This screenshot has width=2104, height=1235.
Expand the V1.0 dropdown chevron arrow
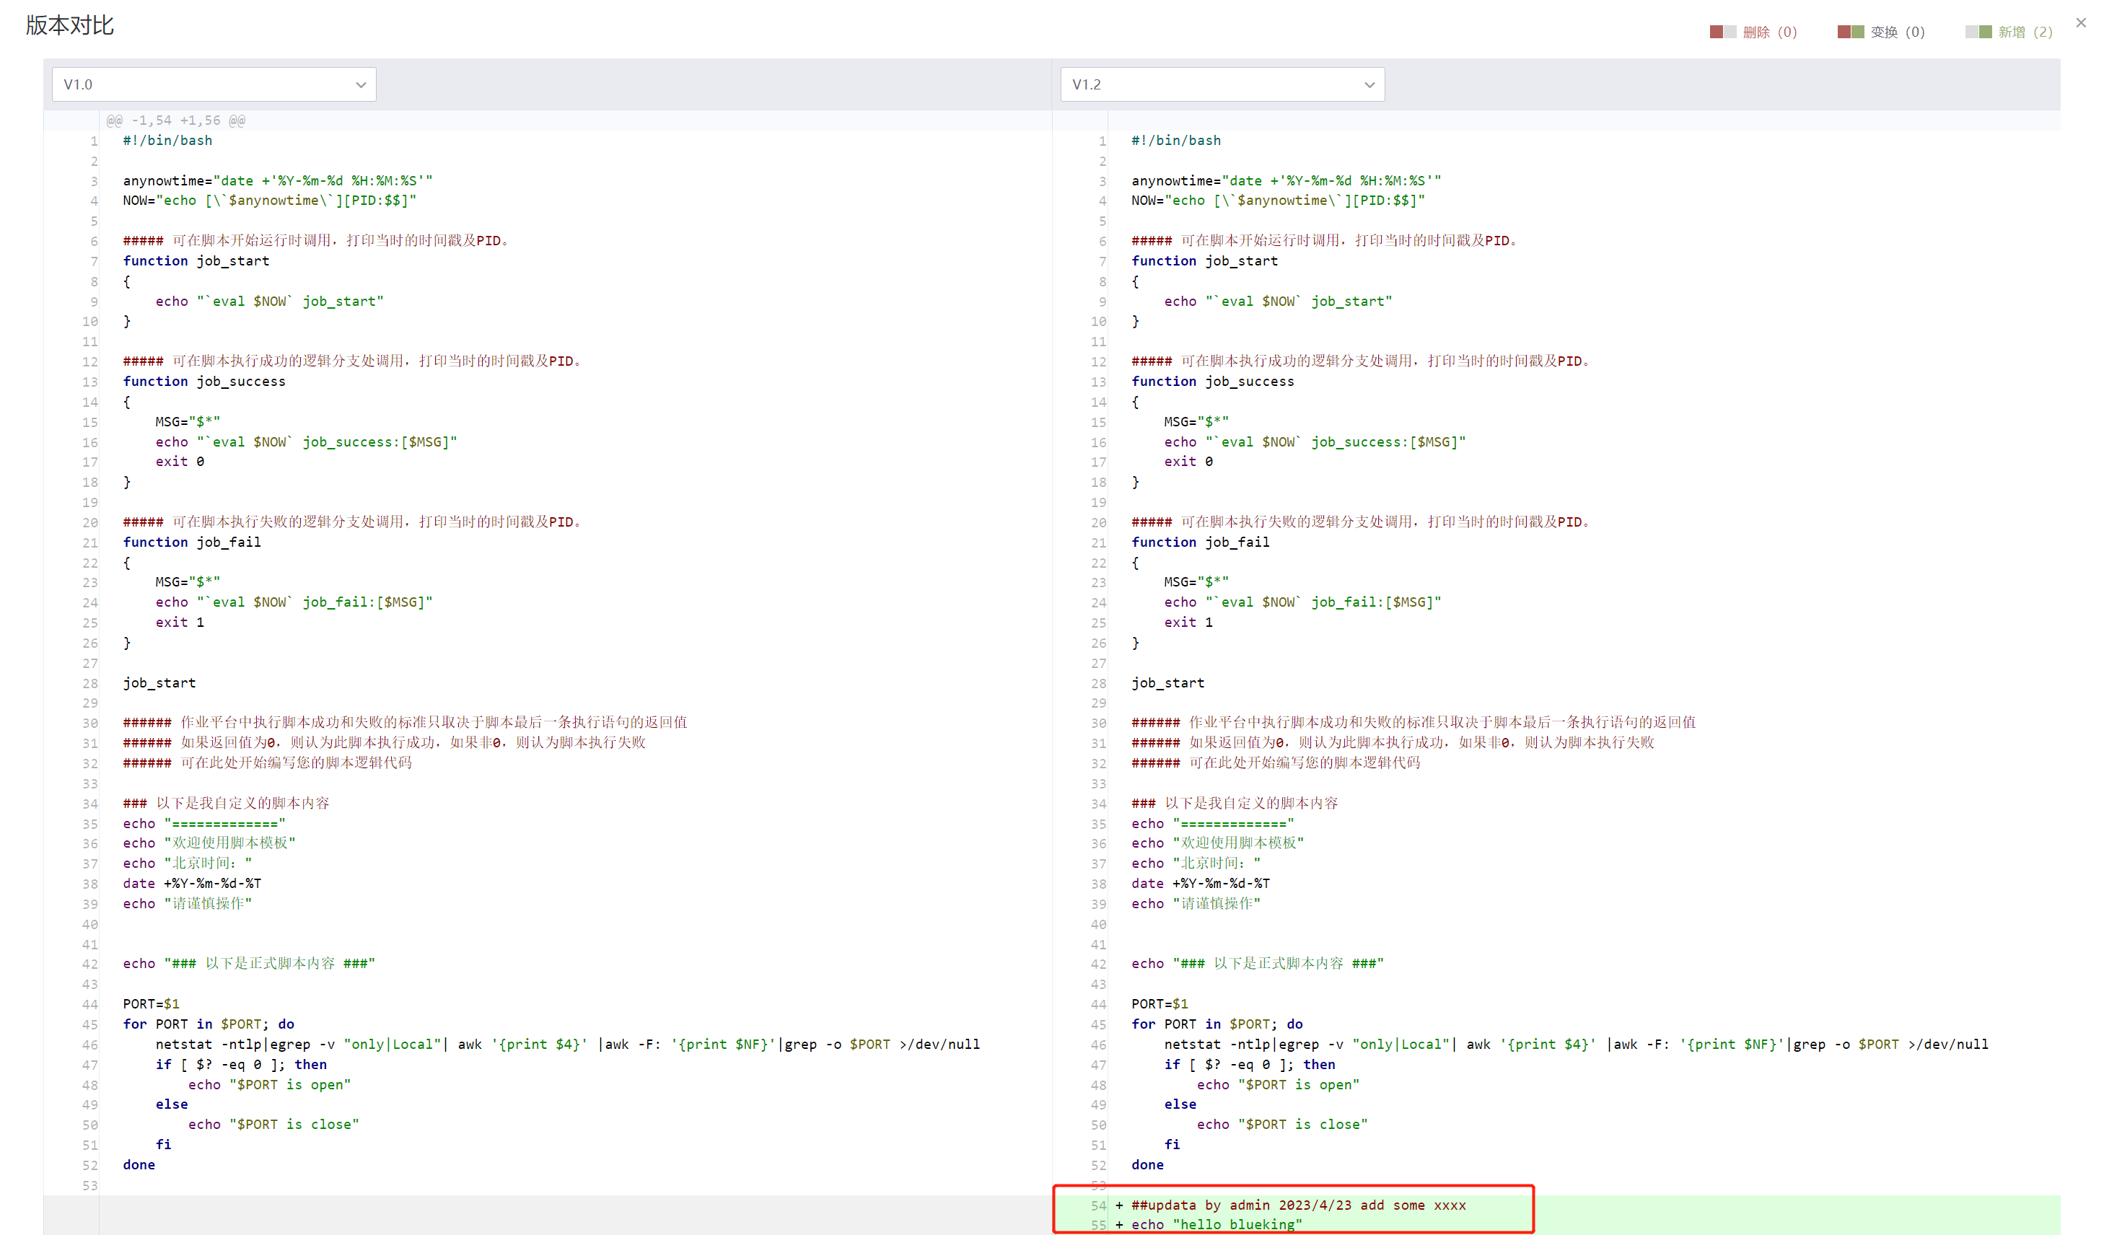[361, 85]
